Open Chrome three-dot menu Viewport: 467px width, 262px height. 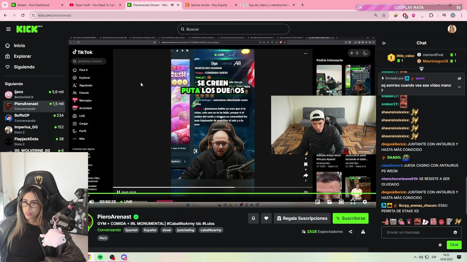pyautogui.click(x=462, y=15)
